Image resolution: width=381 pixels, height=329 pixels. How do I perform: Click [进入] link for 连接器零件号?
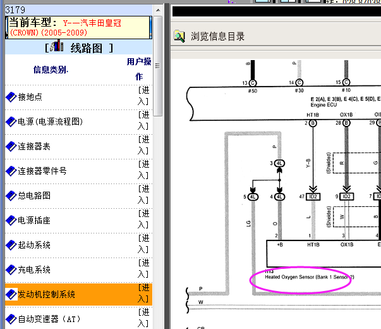pyautogui.click(x=143, y=170)
